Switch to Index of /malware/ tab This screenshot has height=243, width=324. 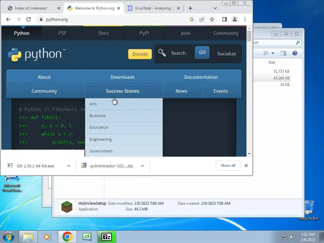coord(31,8)
